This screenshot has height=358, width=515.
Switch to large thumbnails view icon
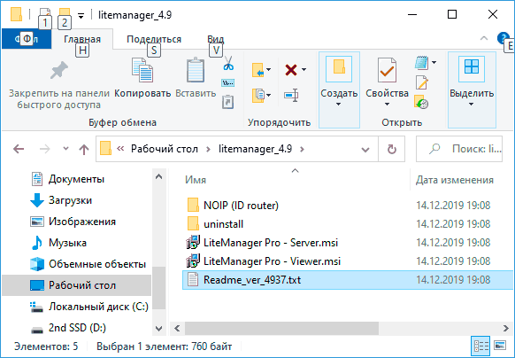(500, 346)
